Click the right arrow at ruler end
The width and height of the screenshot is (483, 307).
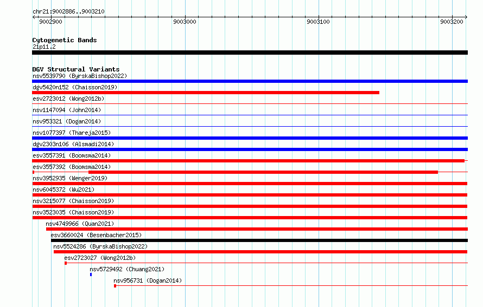click(466, 17)
